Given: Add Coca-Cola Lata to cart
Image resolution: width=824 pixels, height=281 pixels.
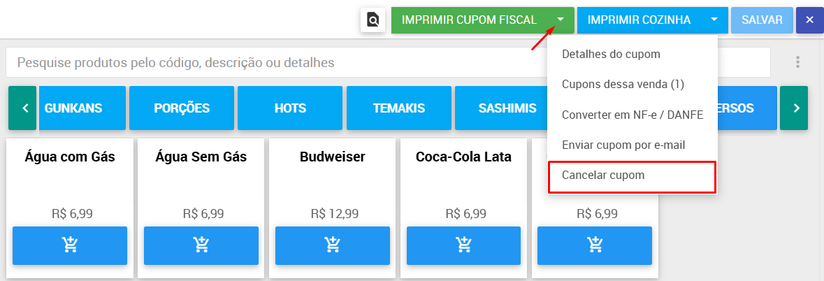Looking at the screenshot, I should click(x=463, y=245).
